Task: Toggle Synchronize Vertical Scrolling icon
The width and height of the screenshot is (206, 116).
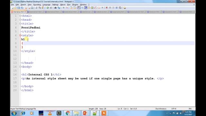Action: tap(71, 8)
